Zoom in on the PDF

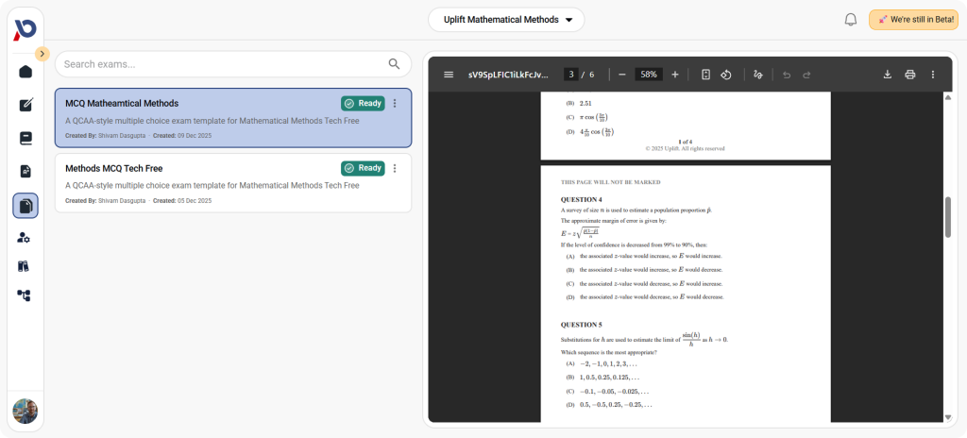(674, 75)
